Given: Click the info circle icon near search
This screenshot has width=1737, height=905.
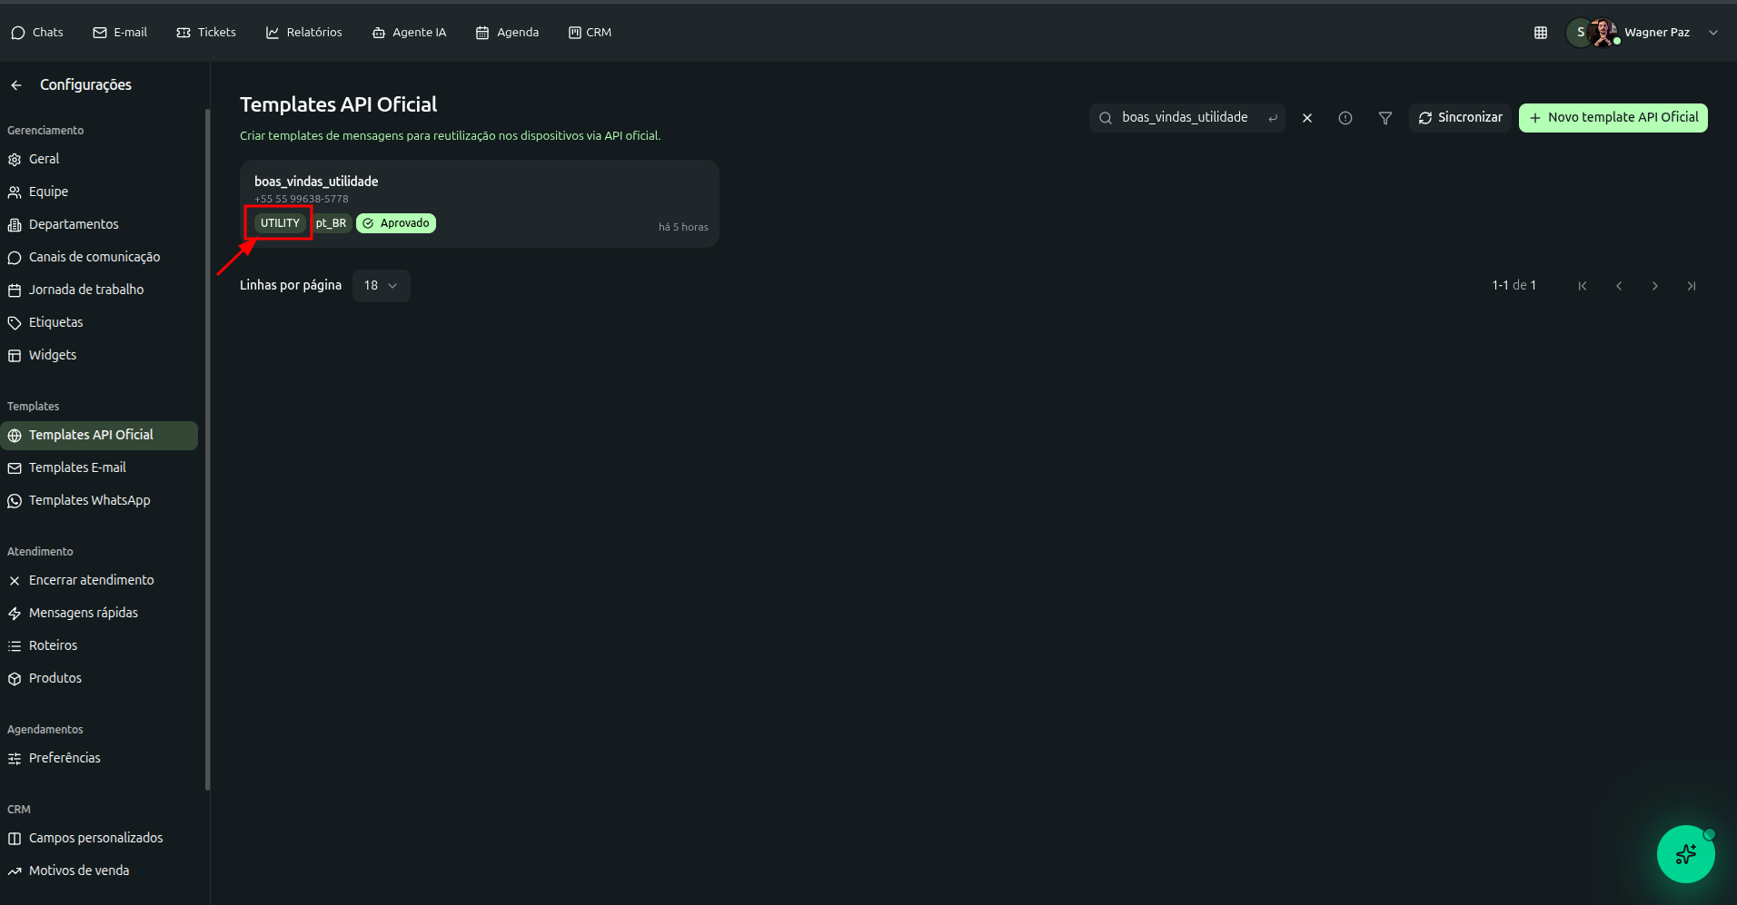Looking at the screenshot, I should pyautogui.click(x=1345, y=118).
